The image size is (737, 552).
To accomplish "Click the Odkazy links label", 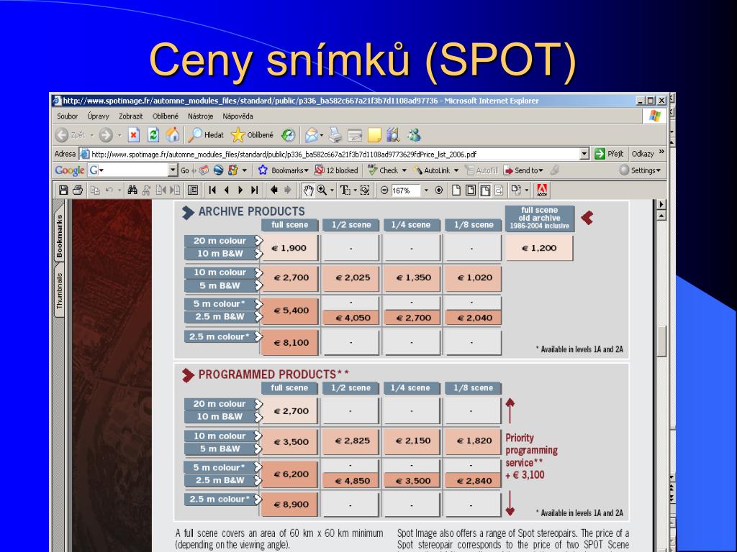I will pyautogui.click(x=643, y=154).
